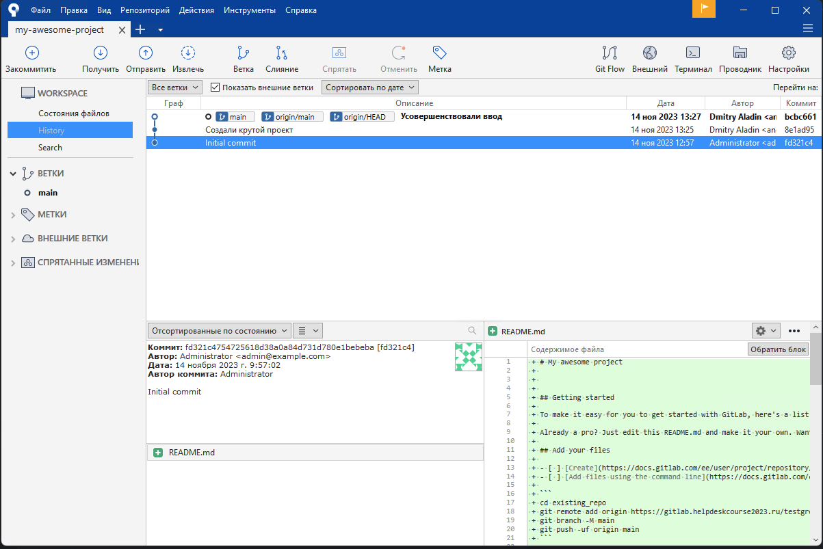
Task: Click the Отправить (Push) toolbar icon
Action: [x=146, y=53]
